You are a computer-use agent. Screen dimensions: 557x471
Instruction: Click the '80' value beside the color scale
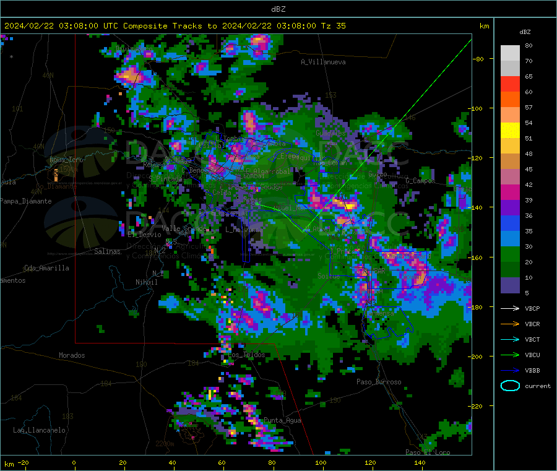(529, 45)
